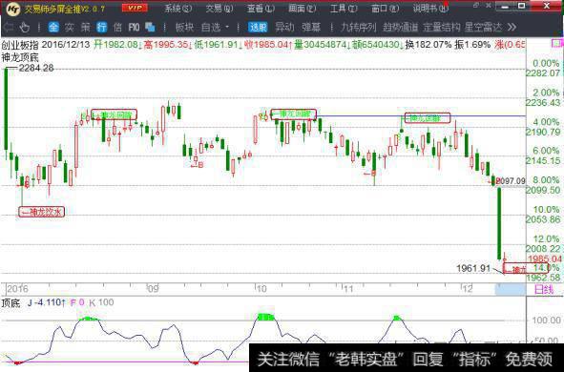The width and height of the screenshot is (564, 372).
Task: Click the back arrow icon in toolbar
Action: pyautogui.click(x=8, y=27)
